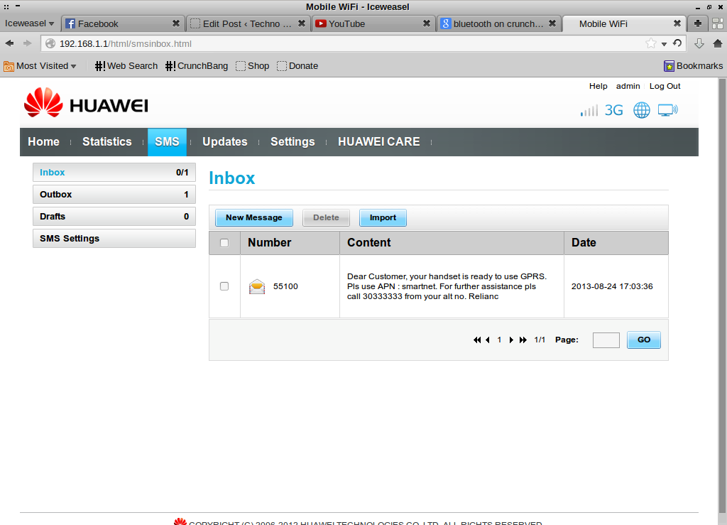The height and width of the screenshot is (525, 727).
Task: Bookmark this page with the star icon
Action: point(650,43)
